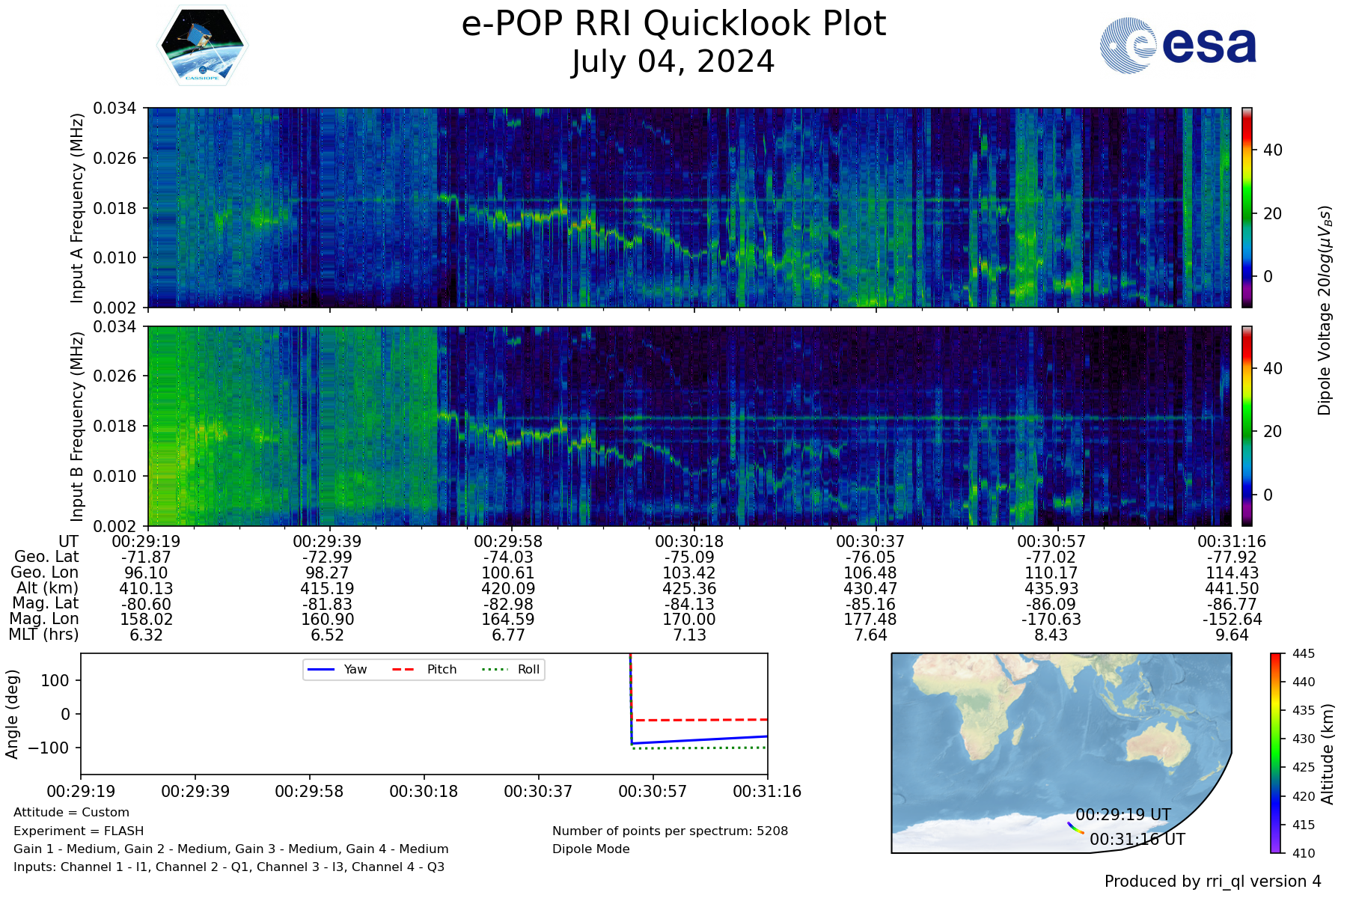Click the 'Number of points per spectrum: 5208' text

[x=670, y=831]
